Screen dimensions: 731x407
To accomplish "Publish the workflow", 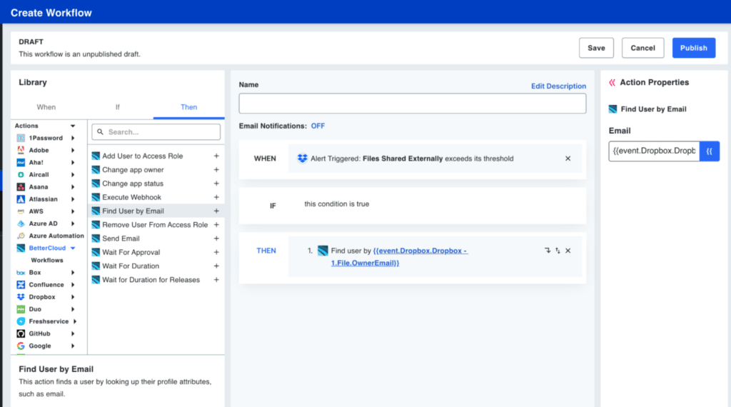I will pyautogui.click(x=694, y=48).
